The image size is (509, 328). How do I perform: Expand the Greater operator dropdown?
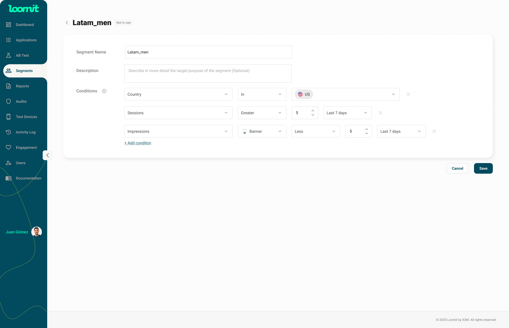262,113
